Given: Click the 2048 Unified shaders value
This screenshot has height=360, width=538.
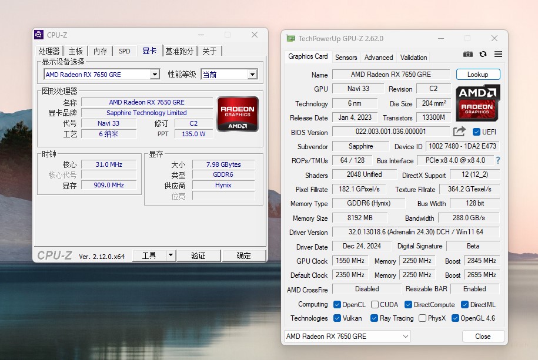Looking at the screenshot, I should (365, 174).
